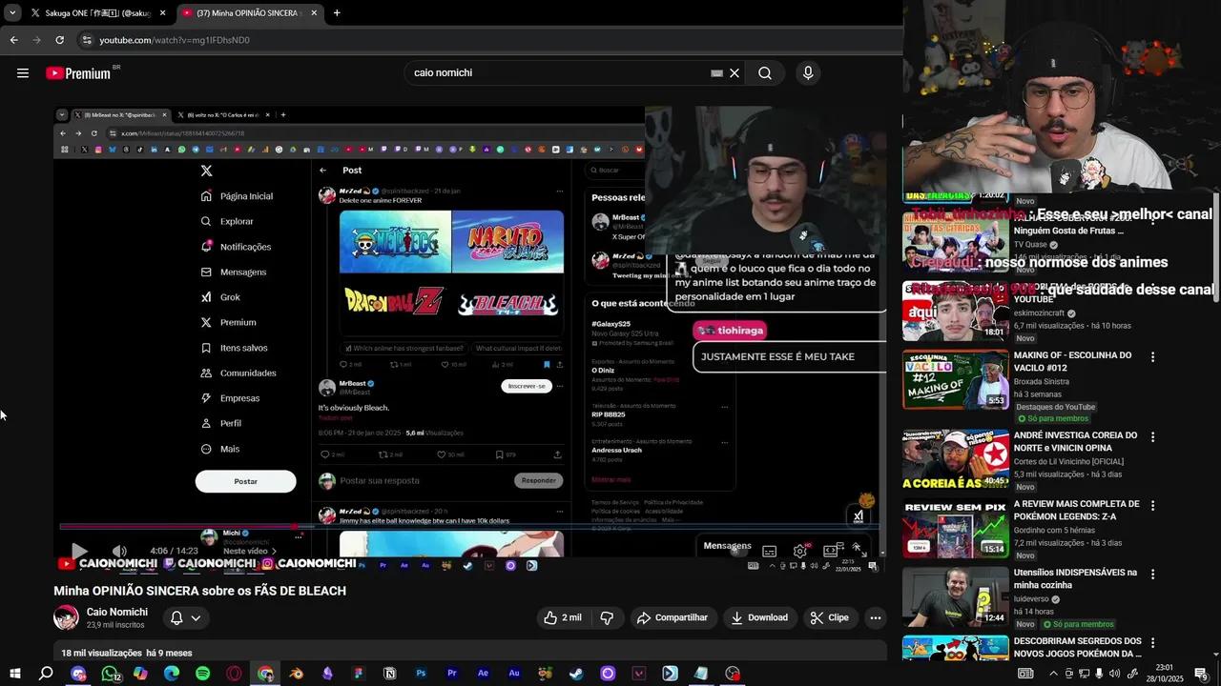This screenshot has width=1221, height=686.
Task: Focus the address bar URL
Action: coord(175,40)
